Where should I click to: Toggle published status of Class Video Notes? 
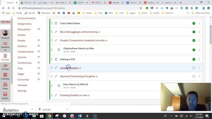pyautogui.click(x=194, y=23)
